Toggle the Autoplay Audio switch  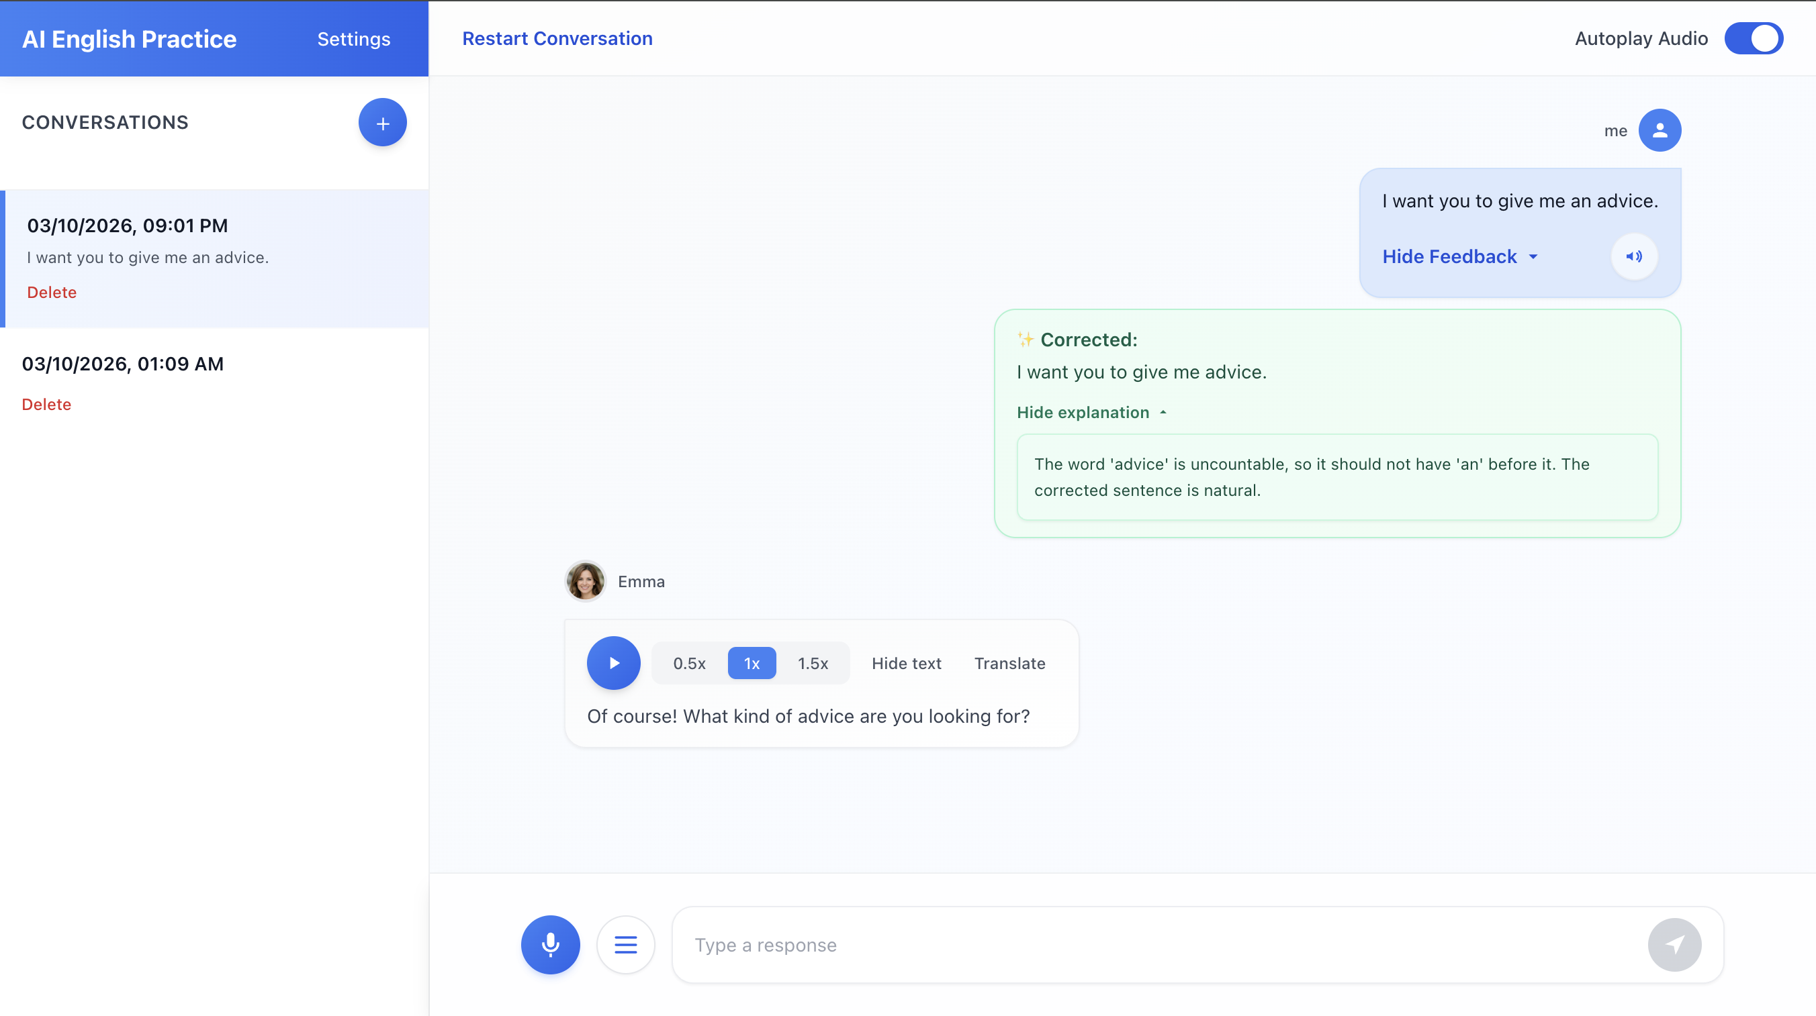click(1754, 38)
